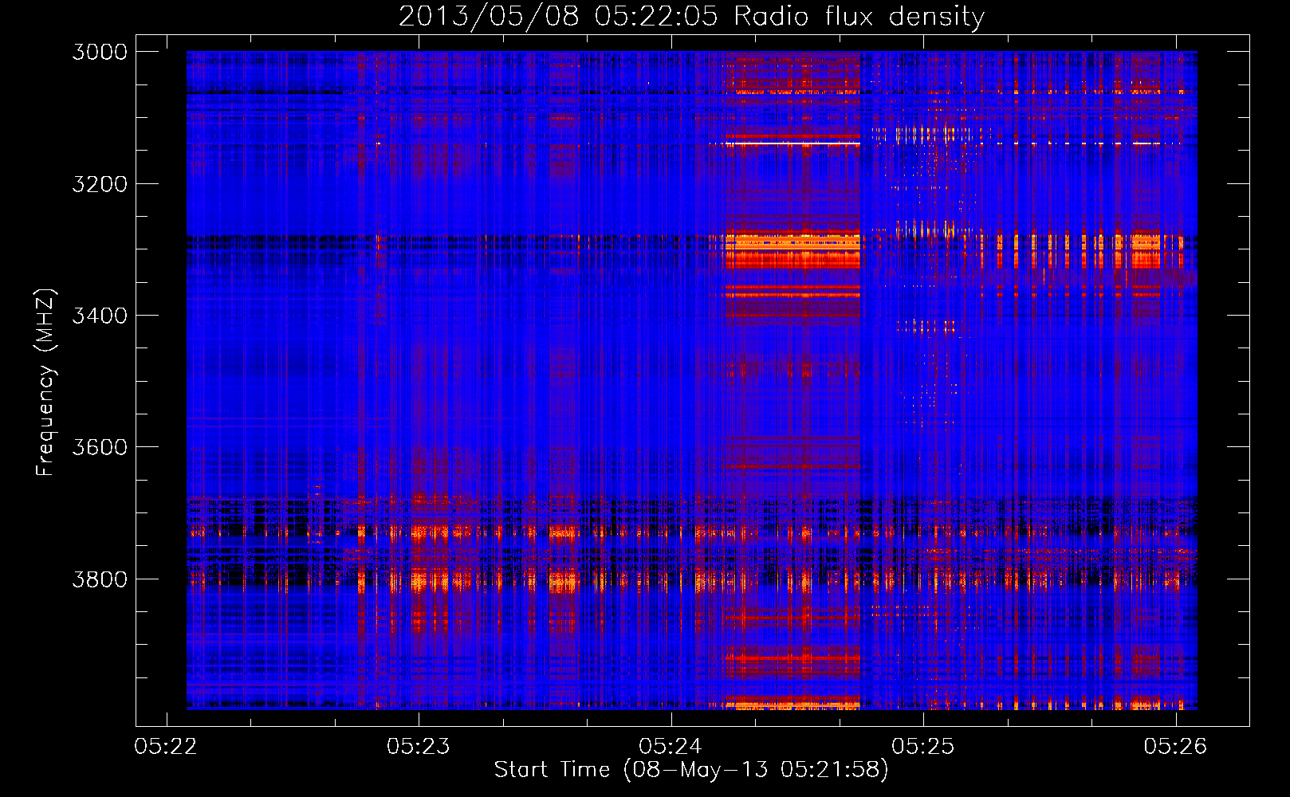Viewport: 1290px width, 797px height.
Task: Select the 'Frequency (MHZ)' y-axis label
Action: pos(45,383)
